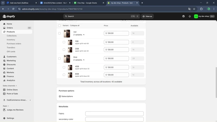Image resolution: width=217 pixels, height=122 pixels.
Task: Click the Shopify logo in header
Action: pyautogui.click(x=9, y=16)
